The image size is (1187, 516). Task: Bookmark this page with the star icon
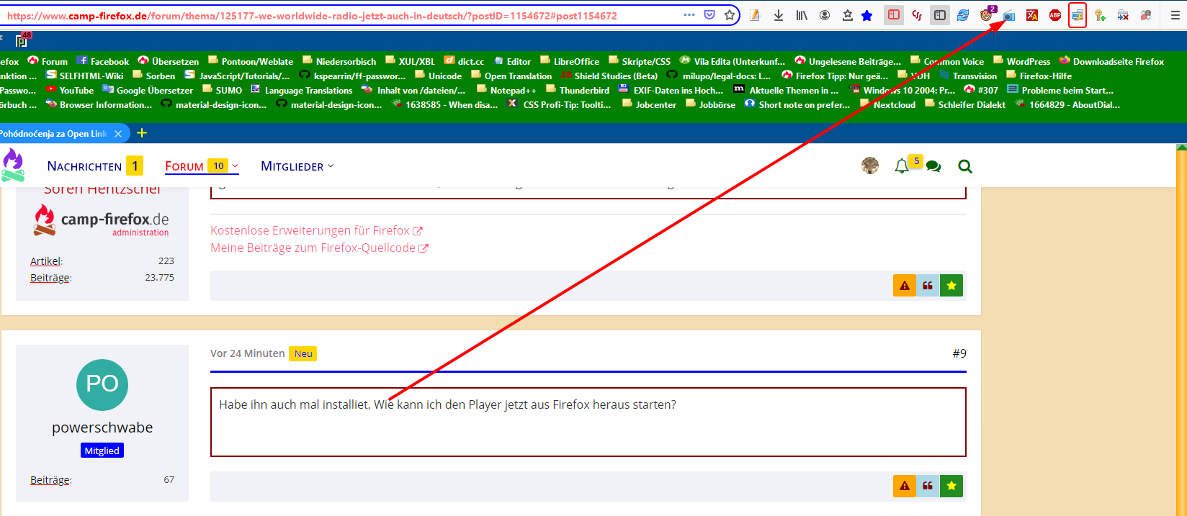click(730, 14)
